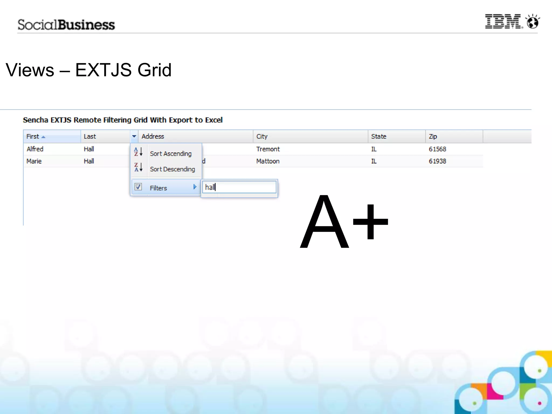
Task: Click the First column header
Action: pos(52,136)
